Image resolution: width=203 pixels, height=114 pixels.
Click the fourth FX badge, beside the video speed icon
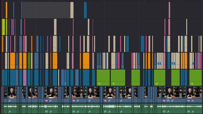tap(164, 101)
